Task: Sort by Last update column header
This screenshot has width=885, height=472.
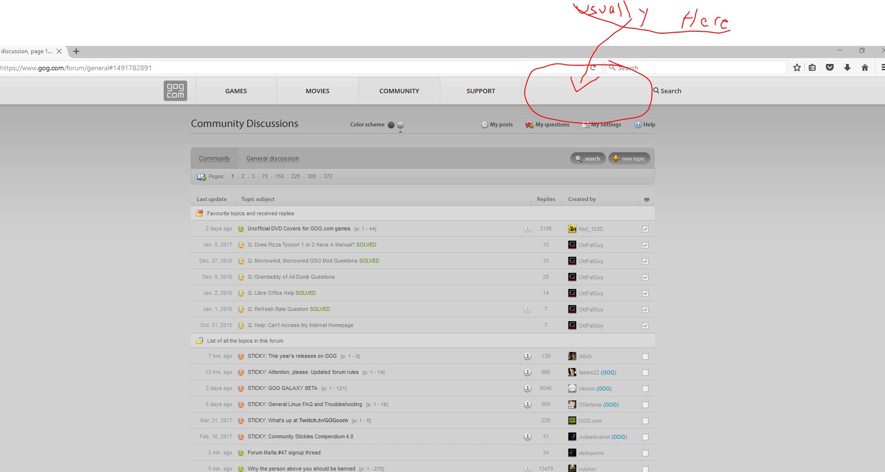Action: (x=212, y=199)
